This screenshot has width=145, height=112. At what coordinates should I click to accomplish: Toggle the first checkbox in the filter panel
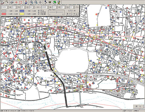click(39, 11)
